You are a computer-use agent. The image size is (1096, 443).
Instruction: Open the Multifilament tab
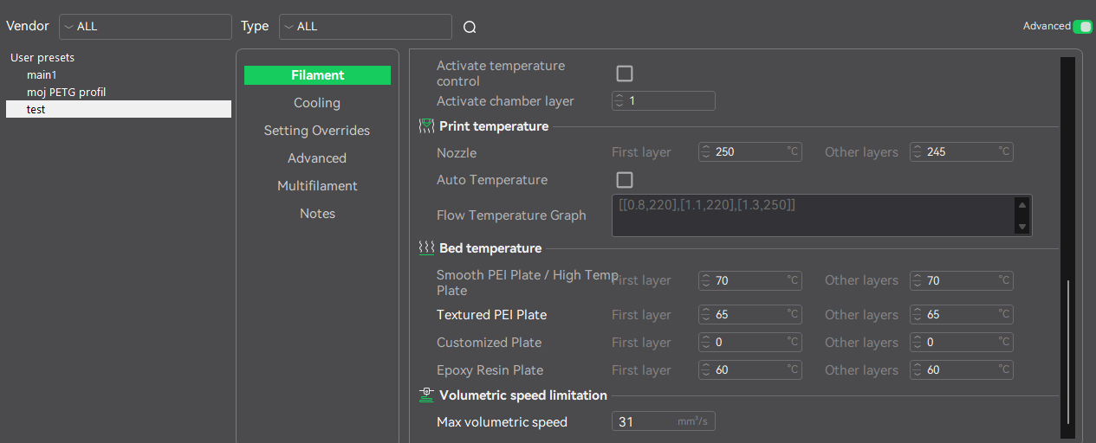[x=317, y=186]
